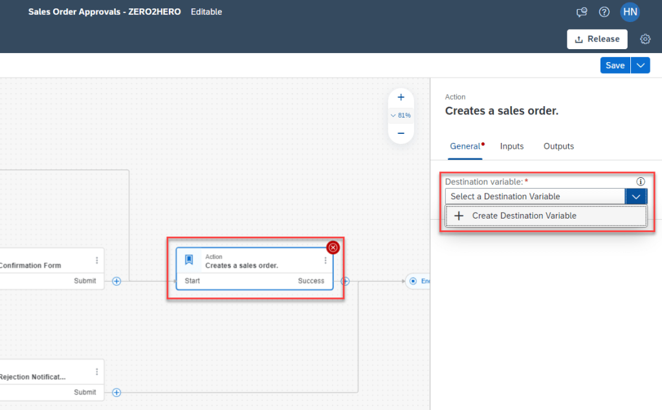Choose Create Destination Variable option
Screen dimensions: 662x410
coord(524,216)
